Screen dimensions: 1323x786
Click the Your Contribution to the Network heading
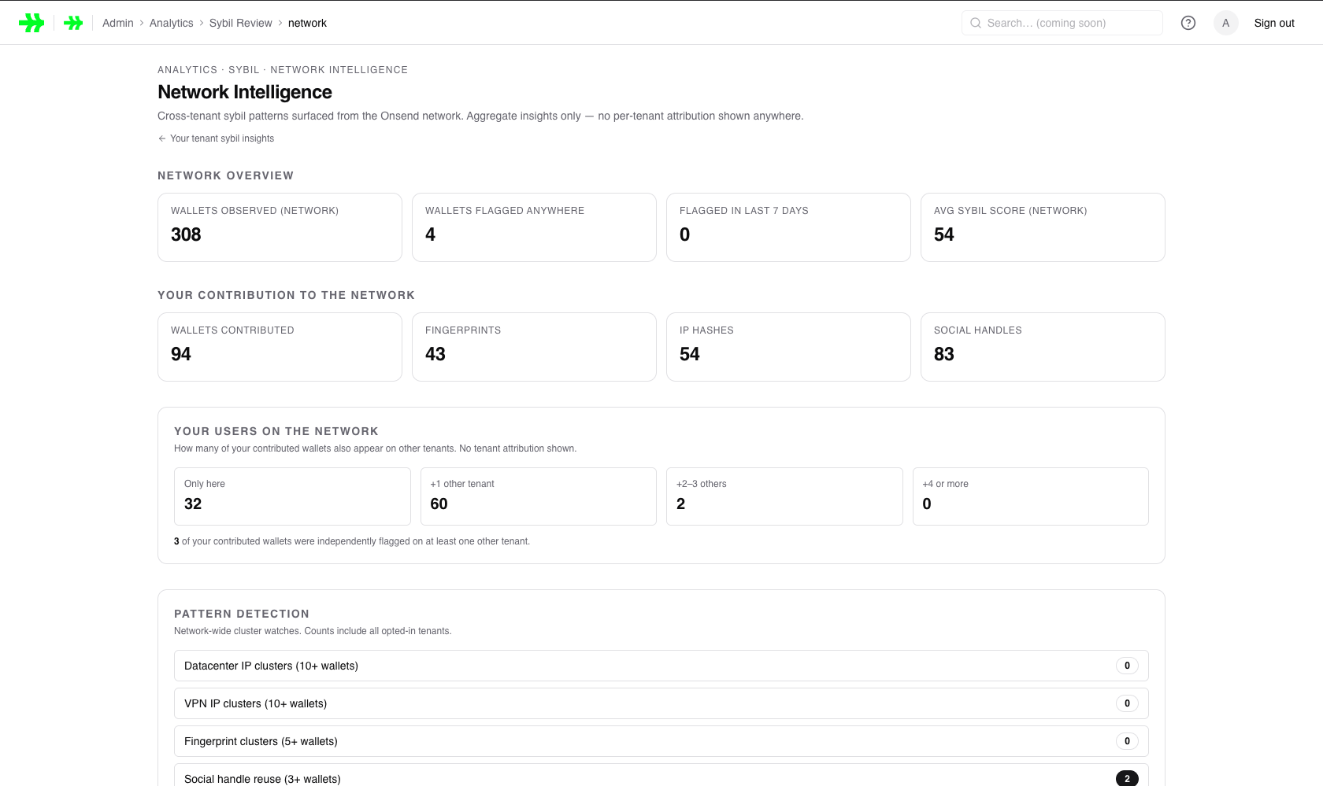(286, 295)
